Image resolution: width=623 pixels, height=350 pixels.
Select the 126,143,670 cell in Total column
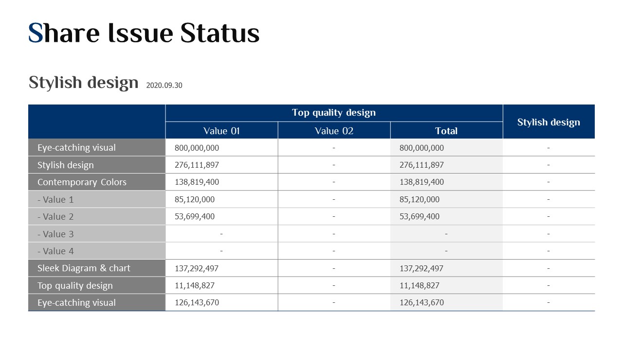446,302
